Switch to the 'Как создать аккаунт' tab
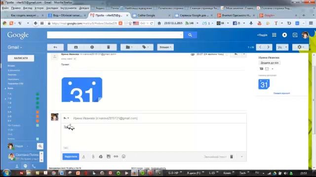The height and width of the screenshot is (177, 316). pos(25,15)
